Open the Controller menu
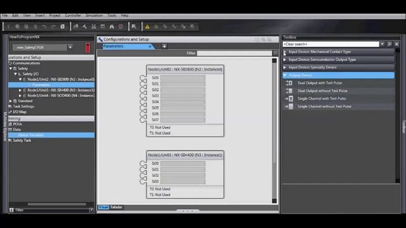Image resolution: width=406 pixels, height=228 pixels. (x=73, y=15)
